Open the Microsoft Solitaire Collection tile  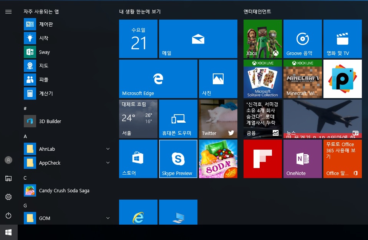263,79
